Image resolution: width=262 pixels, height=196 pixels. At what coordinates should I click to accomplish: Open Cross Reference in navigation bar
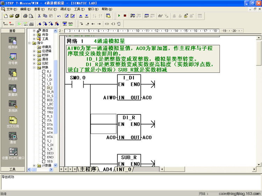pos(13,122)
